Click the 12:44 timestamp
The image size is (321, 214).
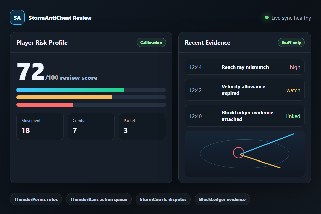coord(195,67)
